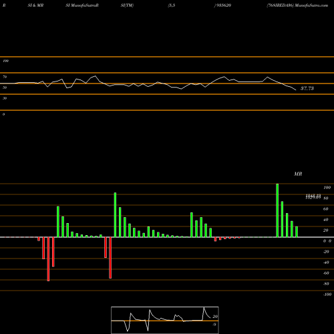Click the RSI current value '37.73'
Viewport: 334px width, 334px height.
(x=307, y=88)
